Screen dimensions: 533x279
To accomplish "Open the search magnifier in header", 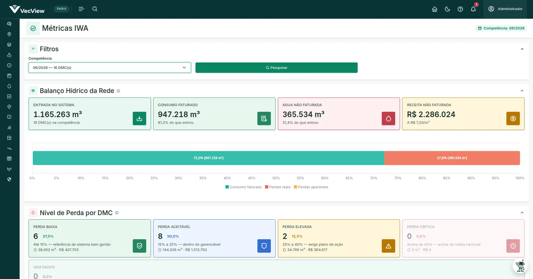I will pos(95,9).
